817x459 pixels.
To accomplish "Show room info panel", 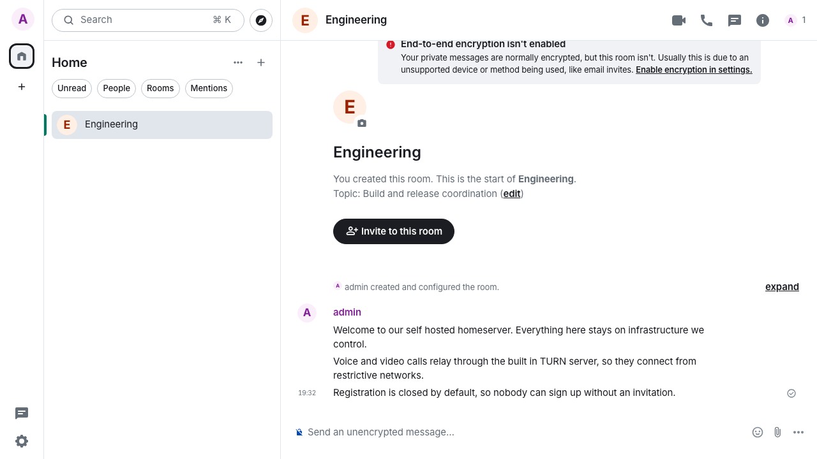I will [x=763, y=20].
